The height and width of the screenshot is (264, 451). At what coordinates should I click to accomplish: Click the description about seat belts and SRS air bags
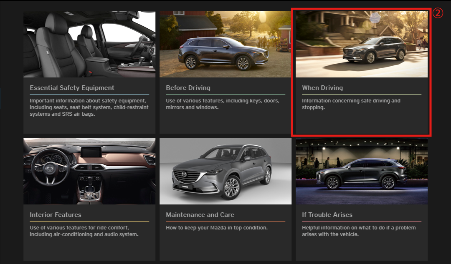coord(89,107)
